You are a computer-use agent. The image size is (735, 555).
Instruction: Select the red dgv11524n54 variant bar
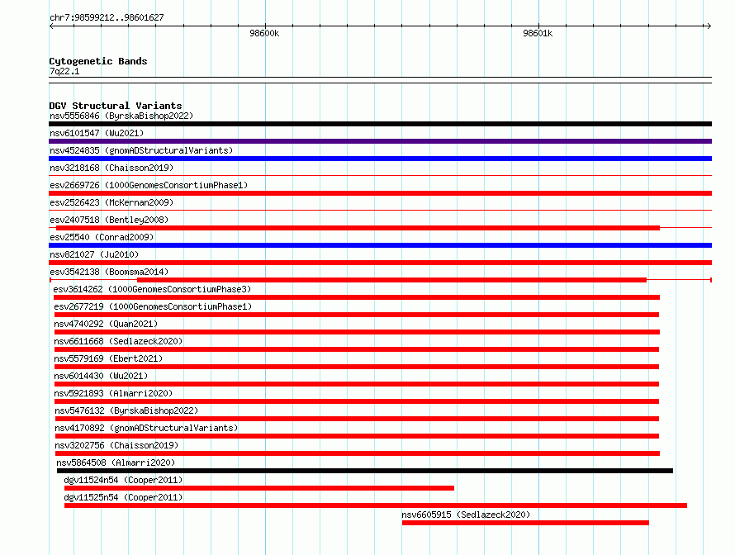tap(259, 488)
